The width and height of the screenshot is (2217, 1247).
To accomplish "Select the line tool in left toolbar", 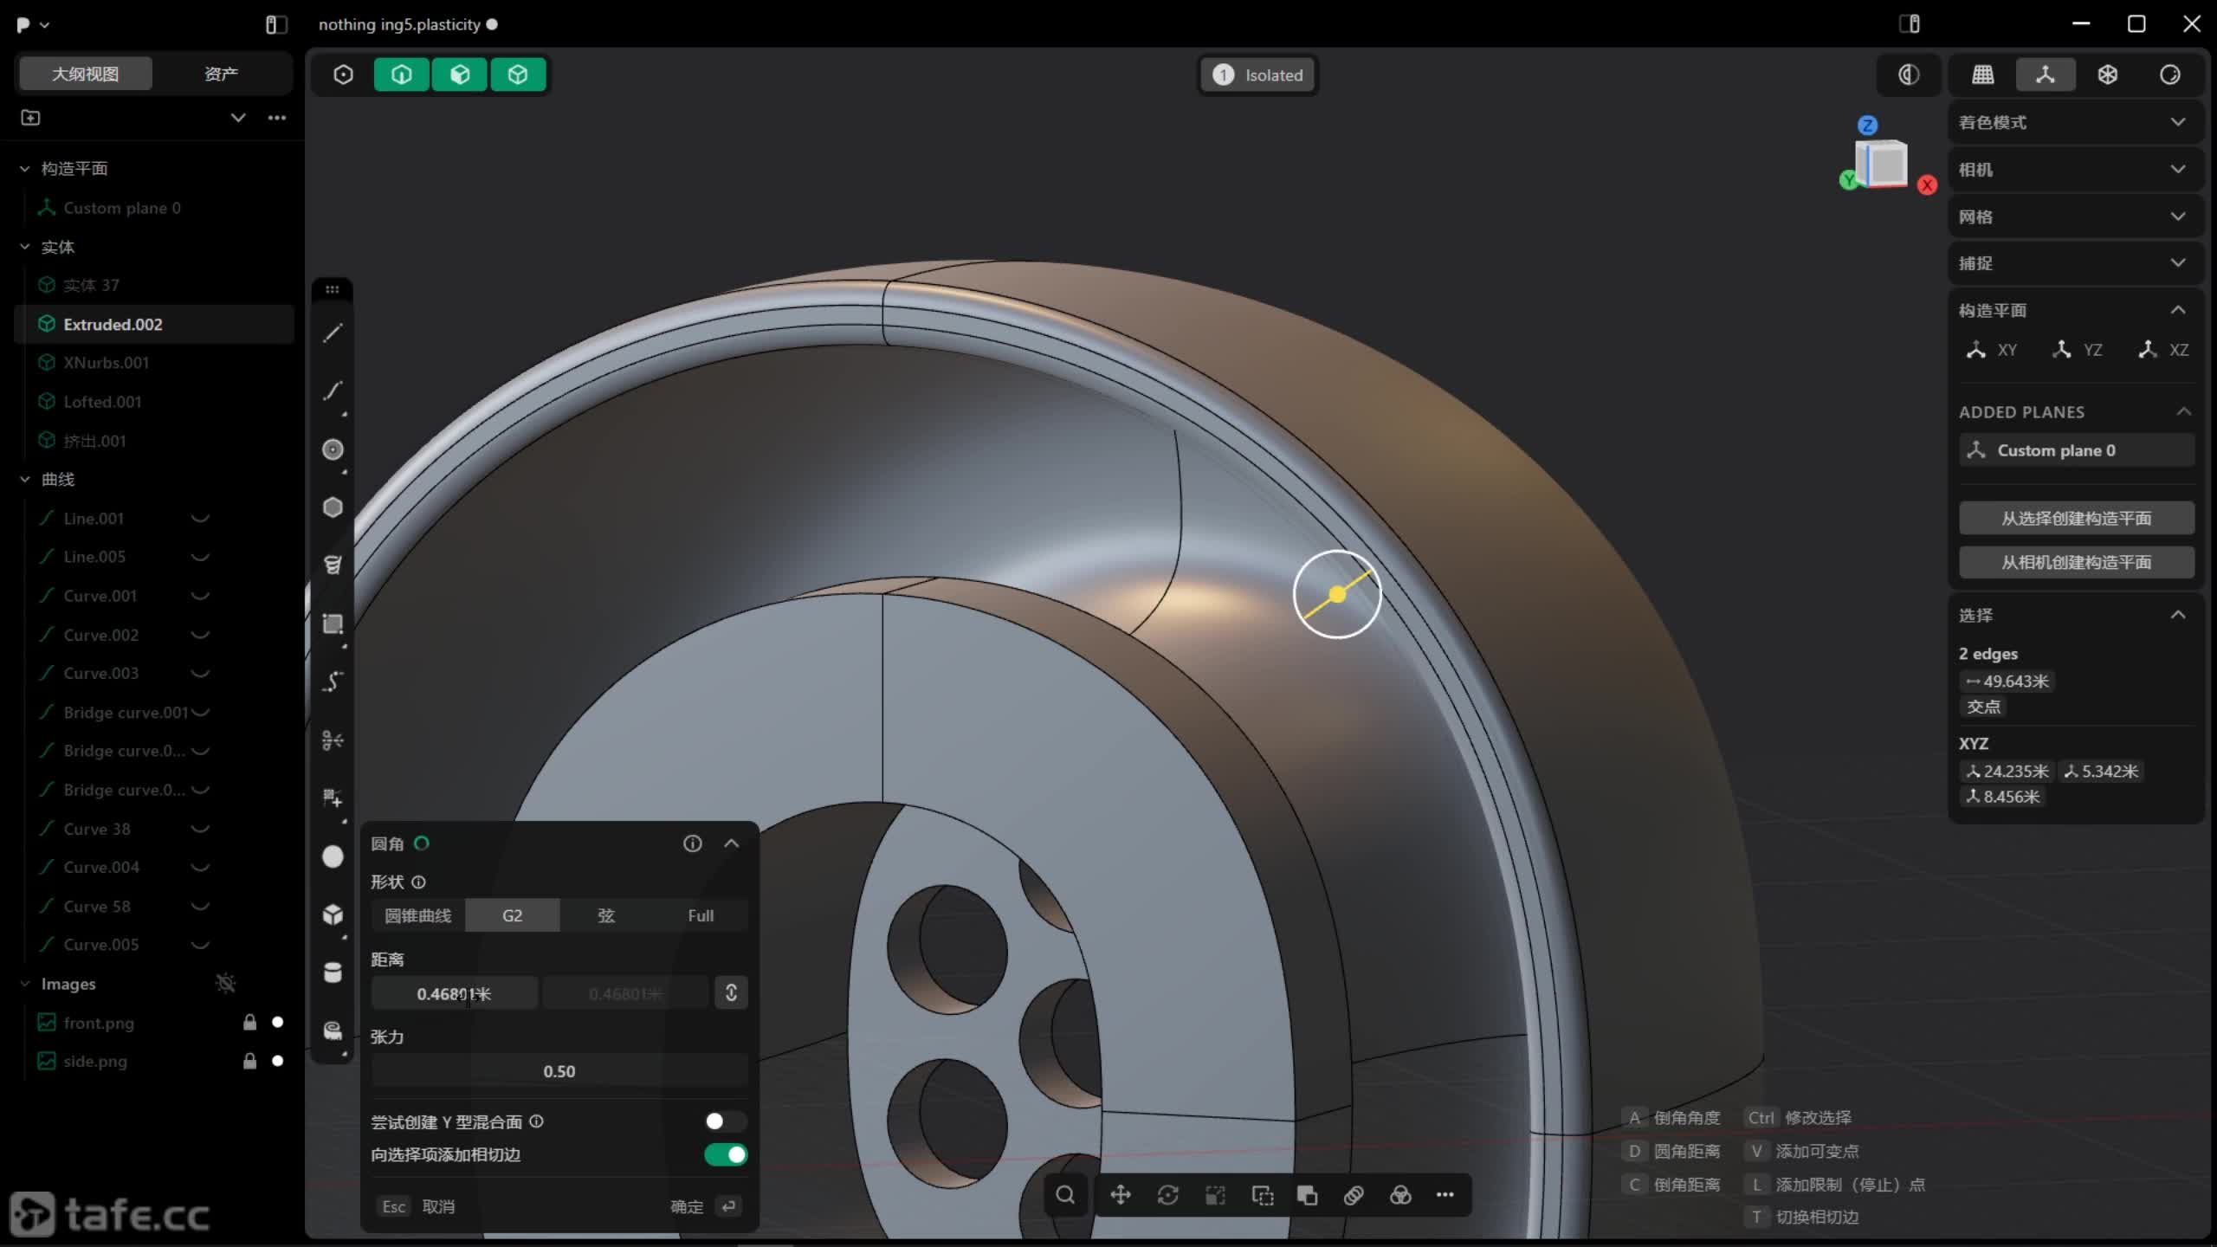I will (333, 333).
